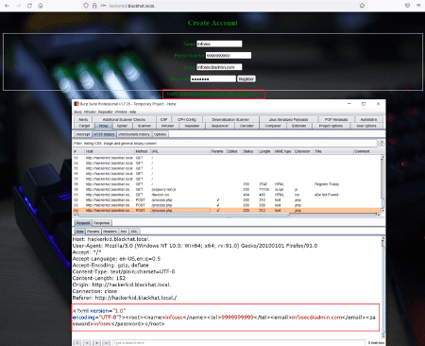Click the Email input field
The height and width of the screenshot is (346, 425).
pos(219,67)
